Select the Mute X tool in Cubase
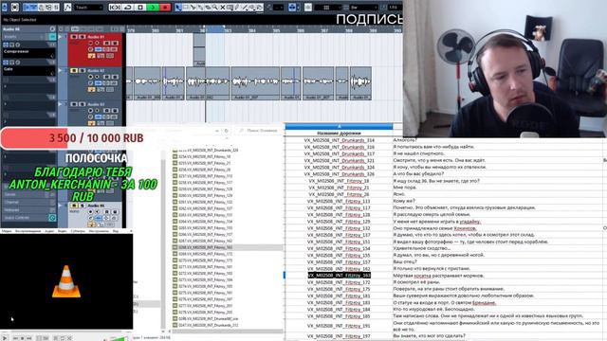This screenshot has height=341, width=607. (x=223, y=8)
